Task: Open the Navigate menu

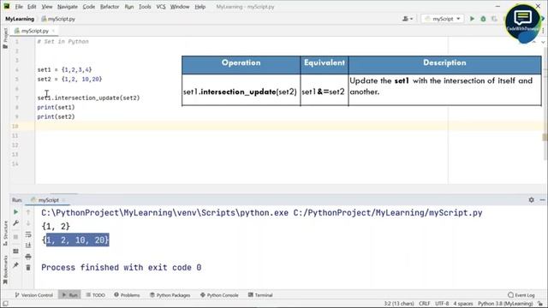Action: (x=68, y=7)
